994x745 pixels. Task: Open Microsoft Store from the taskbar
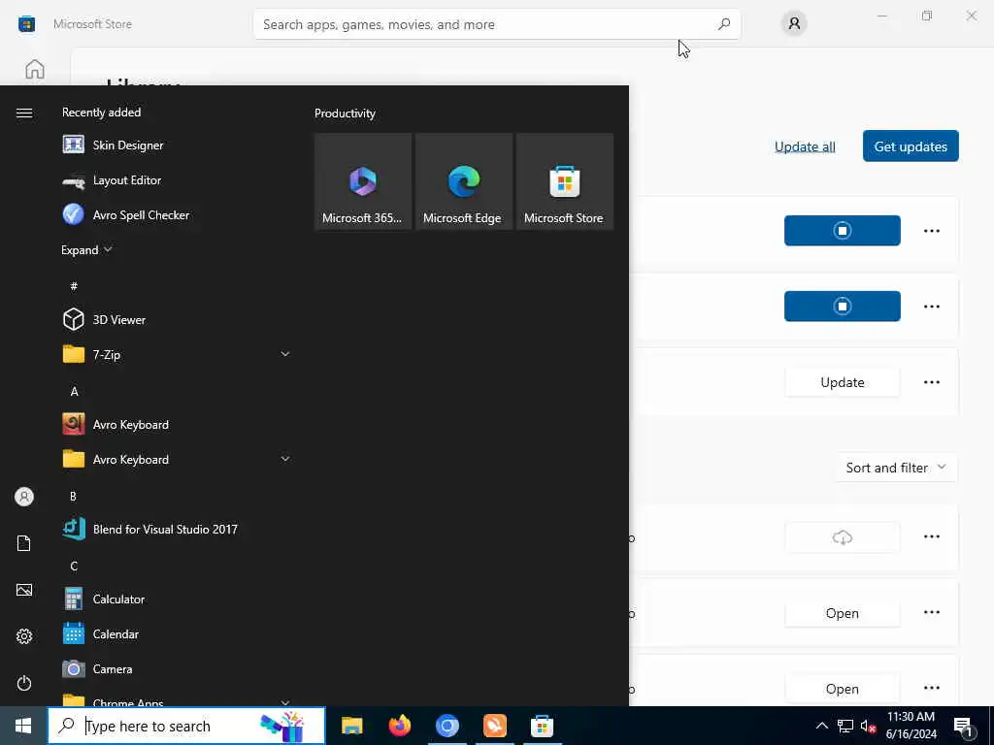(542, 726)
